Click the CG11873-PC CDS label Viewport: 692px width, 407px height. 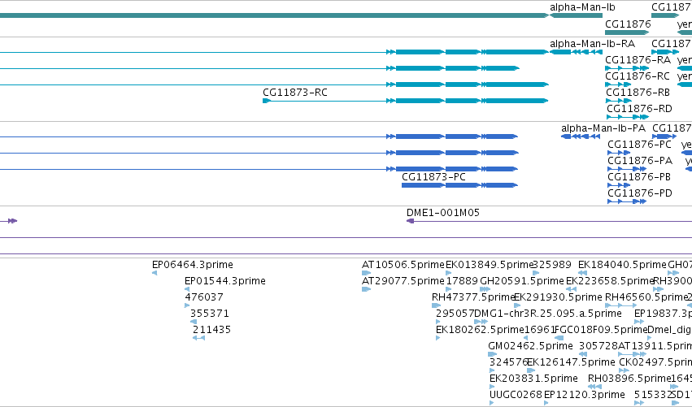pyautogui.click(x=433, y=177)
